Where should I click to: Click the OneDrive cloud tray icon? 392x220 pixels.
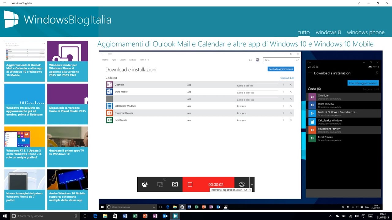point(337,216)
